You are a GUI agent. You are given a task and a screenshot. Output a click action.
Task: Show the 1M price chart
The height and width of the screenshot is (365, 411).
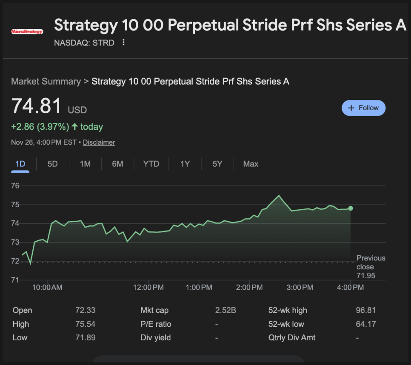pyautogui.click(x=85, y=164)
